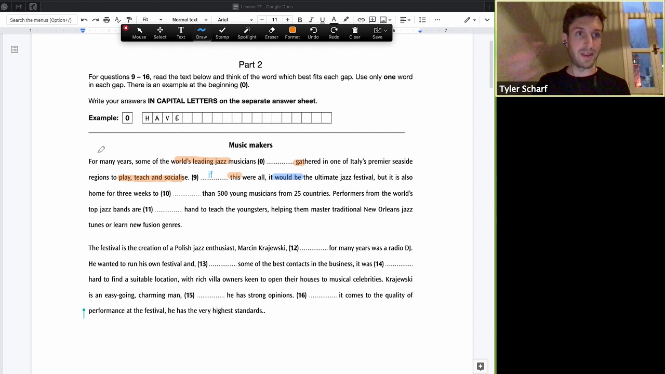Open the pinned WhatsApp tab
Screen dimensions: 665x374
pyautogui.click(x=4, y=7)
